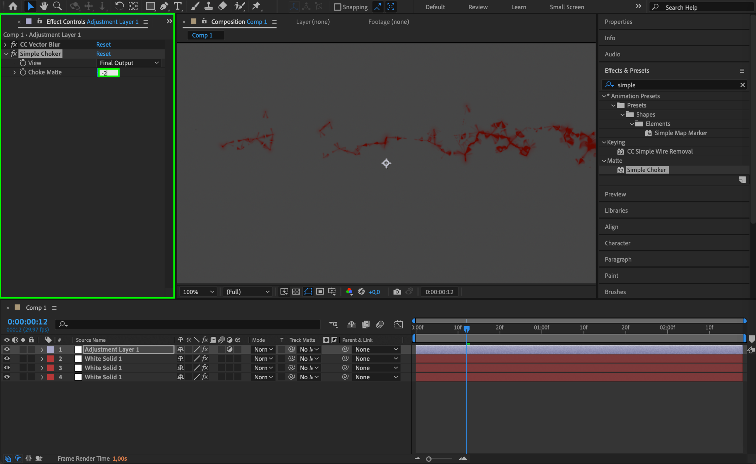The height and width of the screenshot is (464, 756).
Task: Clear the effects search field
Action: click(742, 85)
